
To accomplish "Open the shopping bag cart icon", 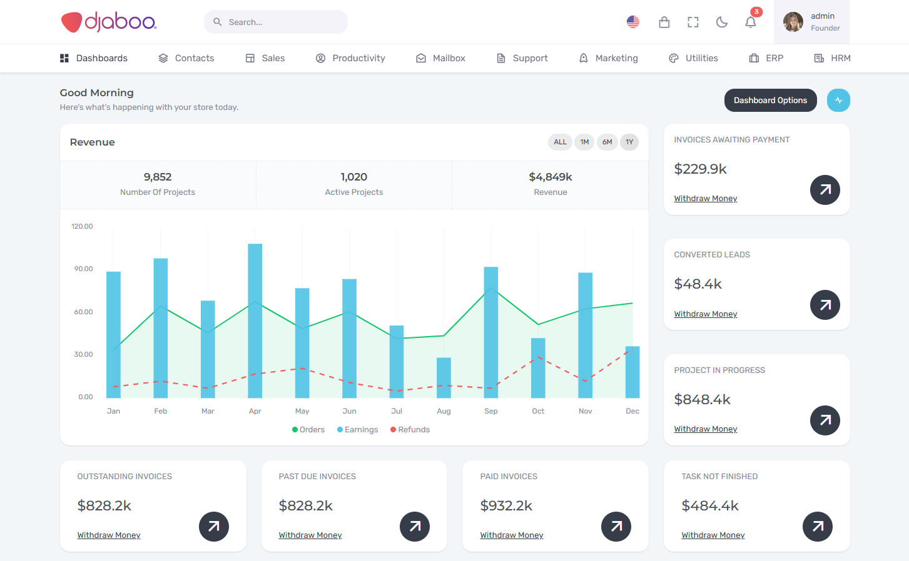I will (664, 22).
